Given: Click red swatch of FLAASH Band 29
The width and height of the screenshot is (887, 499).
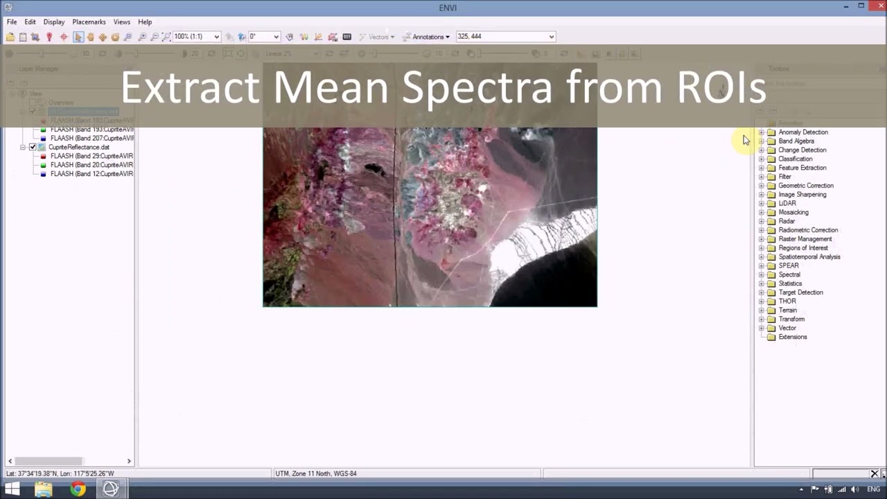Looking at the screenshot, I should point(44,157).
